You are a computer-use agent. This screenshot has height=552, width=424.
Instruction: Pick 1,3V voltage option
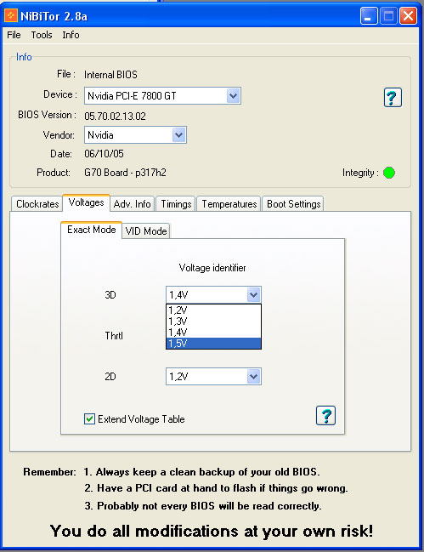213,321
